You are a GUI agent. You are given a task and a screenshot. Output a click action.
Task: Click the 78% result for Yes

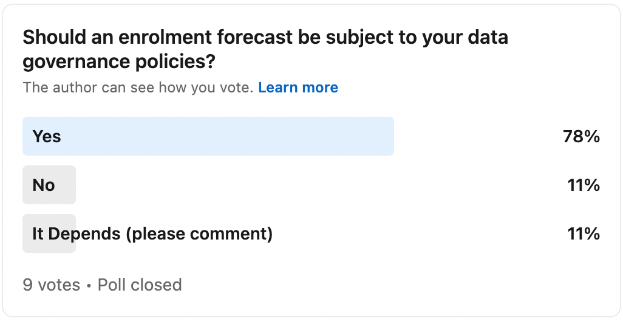pyautogui.click(x=581, y=136)
